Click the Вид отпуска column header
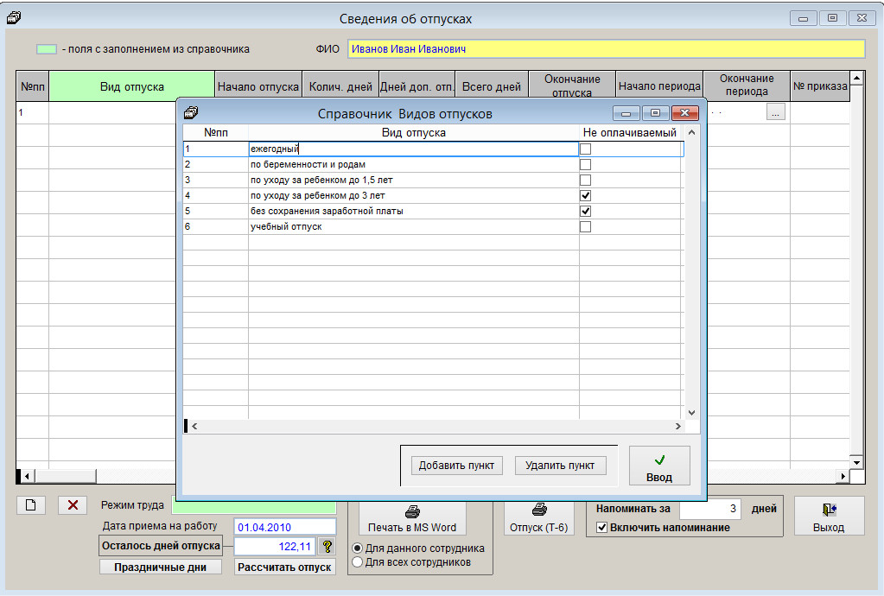The height and width of the screenshot is (596, 884). click(131, 87)
